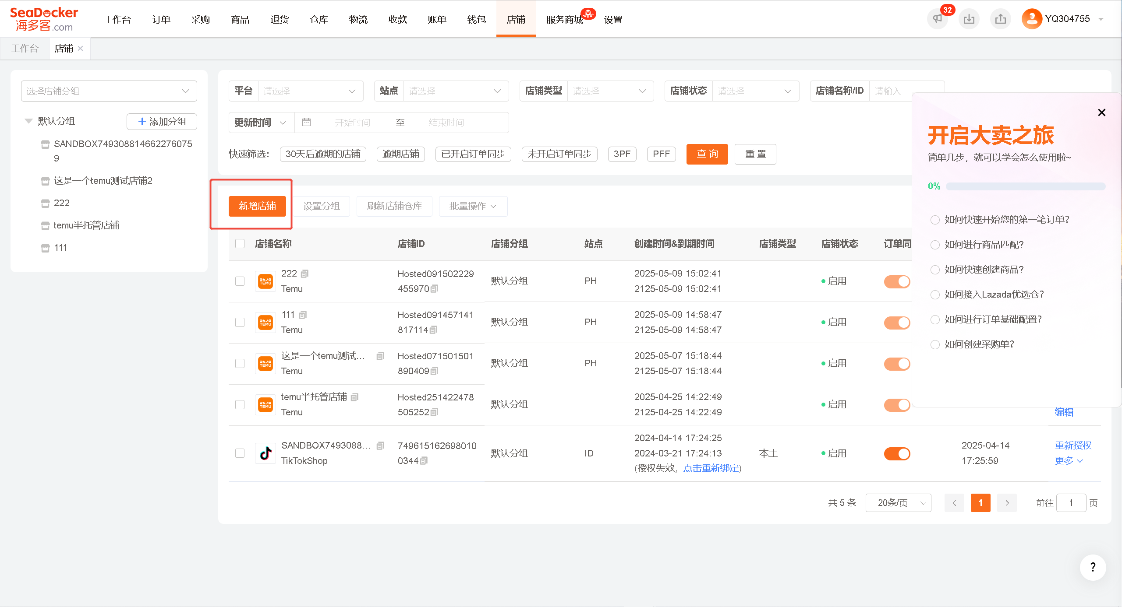This screenshot has width=1122, height=607.
Task: Open the 批量操作 dropdown
Action: point(473,206)
